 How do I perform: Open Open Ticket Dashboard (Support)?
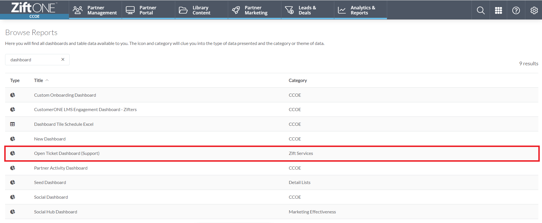67,153
